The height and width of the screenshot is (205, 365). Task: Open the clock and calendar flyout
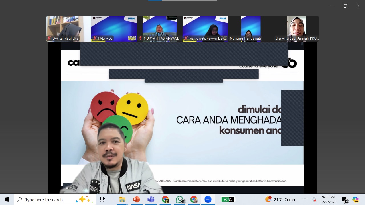[328, 200]
